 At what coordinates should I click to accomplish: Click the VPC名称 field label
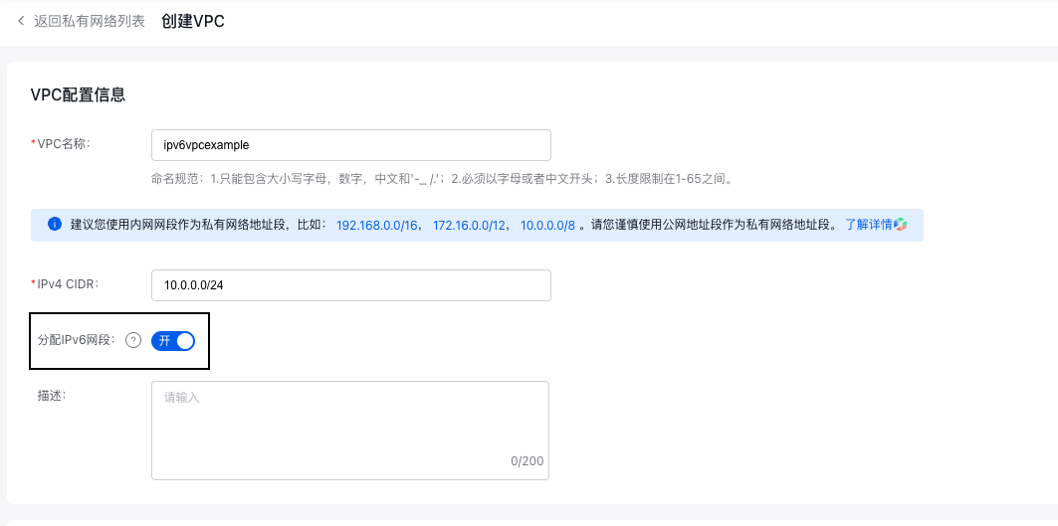64,143
